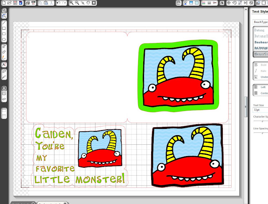This screenshot has width=268, height=204.
Task: Pick the Rectangle drawing tool
Action: point(4,28)
